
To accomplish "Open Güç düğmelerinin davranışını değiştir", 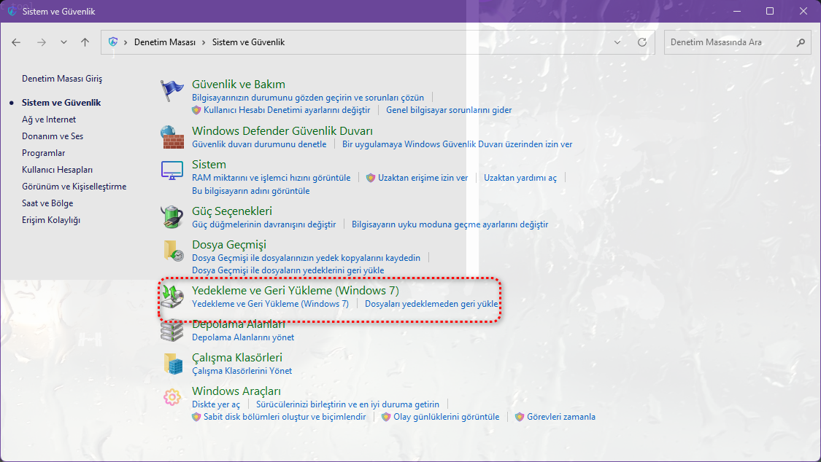I will (x=264, y=224).
